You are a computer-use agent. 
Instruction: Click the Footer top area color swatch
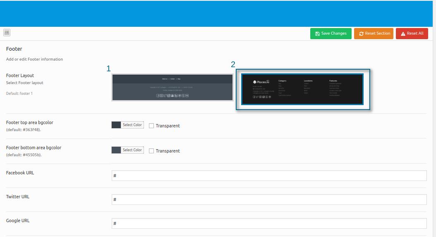pos(116,125)
